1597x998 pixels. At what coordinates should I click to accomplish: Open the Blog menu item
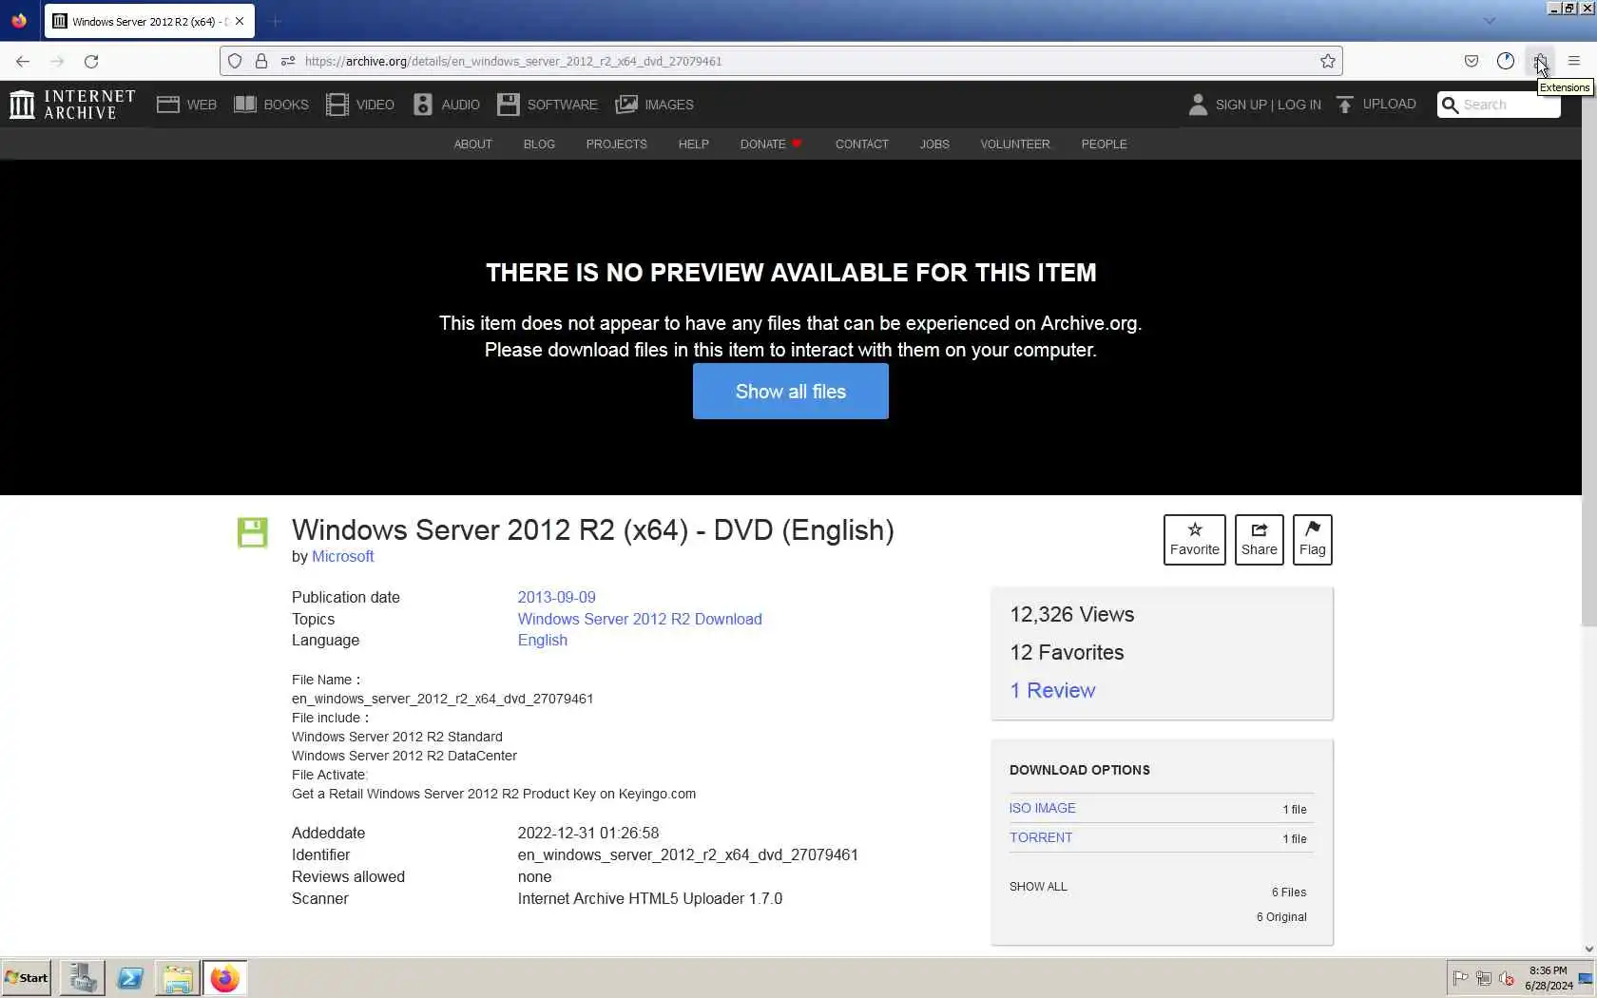(539, 144)
